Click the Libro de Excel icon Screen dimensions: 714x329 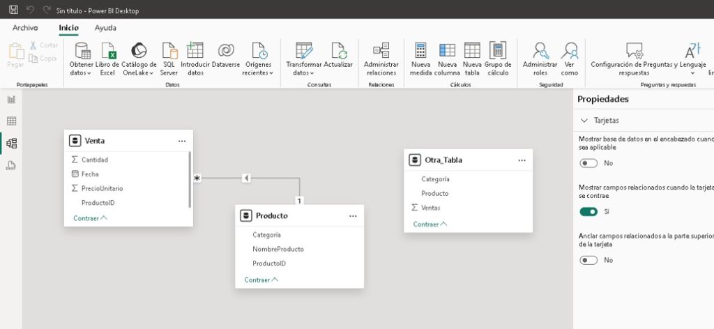107,51
